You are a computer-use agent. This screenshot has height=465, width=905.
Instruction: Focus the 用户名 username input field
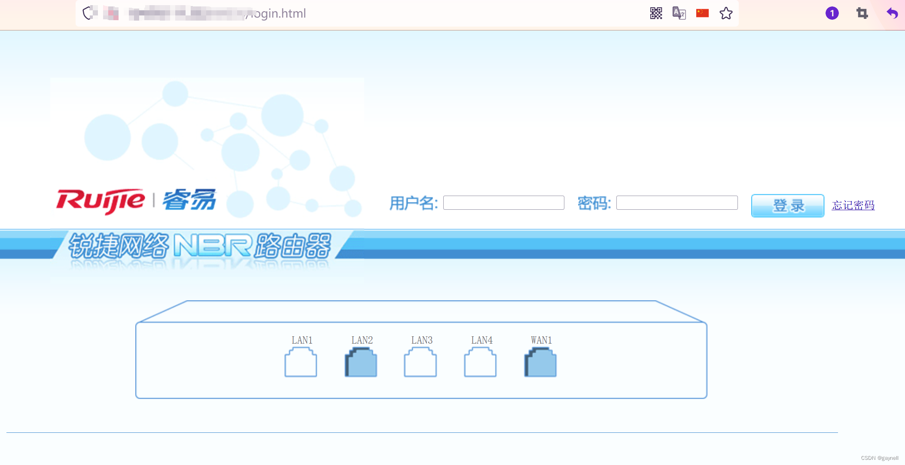tap(504, 202)
